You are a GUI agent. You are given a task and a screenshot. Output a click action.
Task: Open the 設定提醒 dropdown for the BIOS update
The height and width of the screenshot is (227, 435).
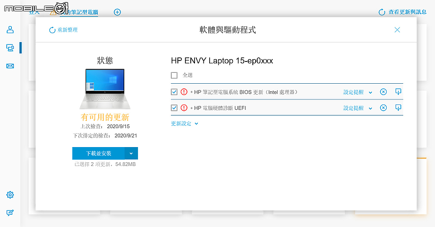(x=358, y=92)
